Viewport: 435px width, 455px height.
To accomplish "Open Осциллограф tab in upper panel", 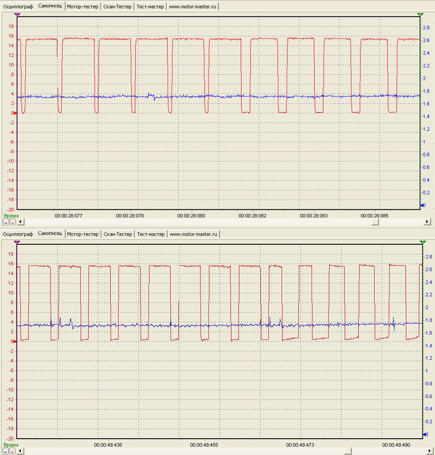I will pyautogui.click(x=18, y=7).
